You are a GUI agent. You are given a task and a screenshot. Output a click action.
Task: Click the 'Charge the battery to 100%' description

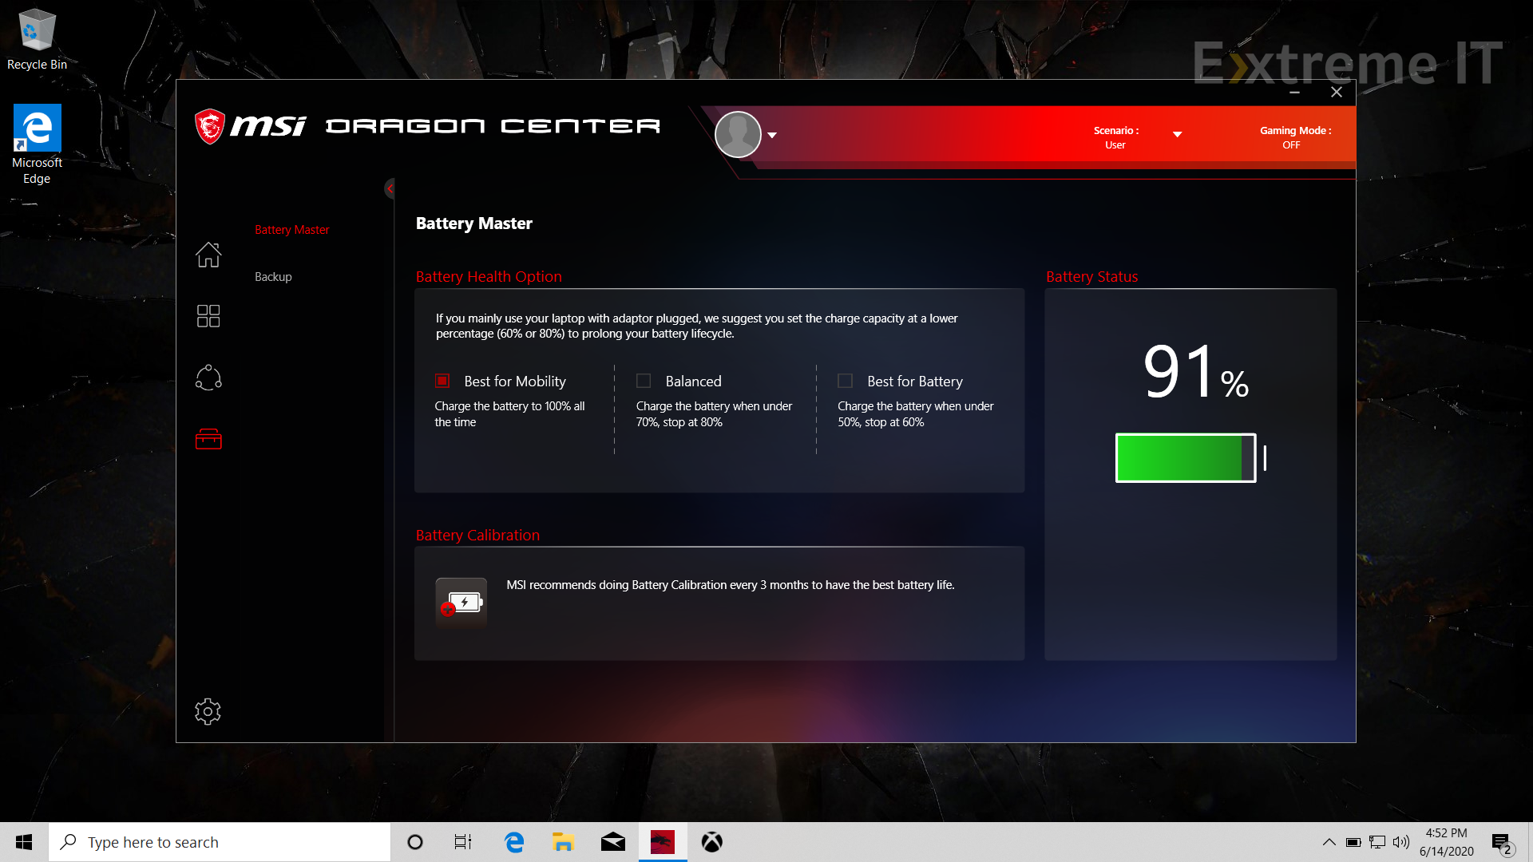tap(509, 414)
